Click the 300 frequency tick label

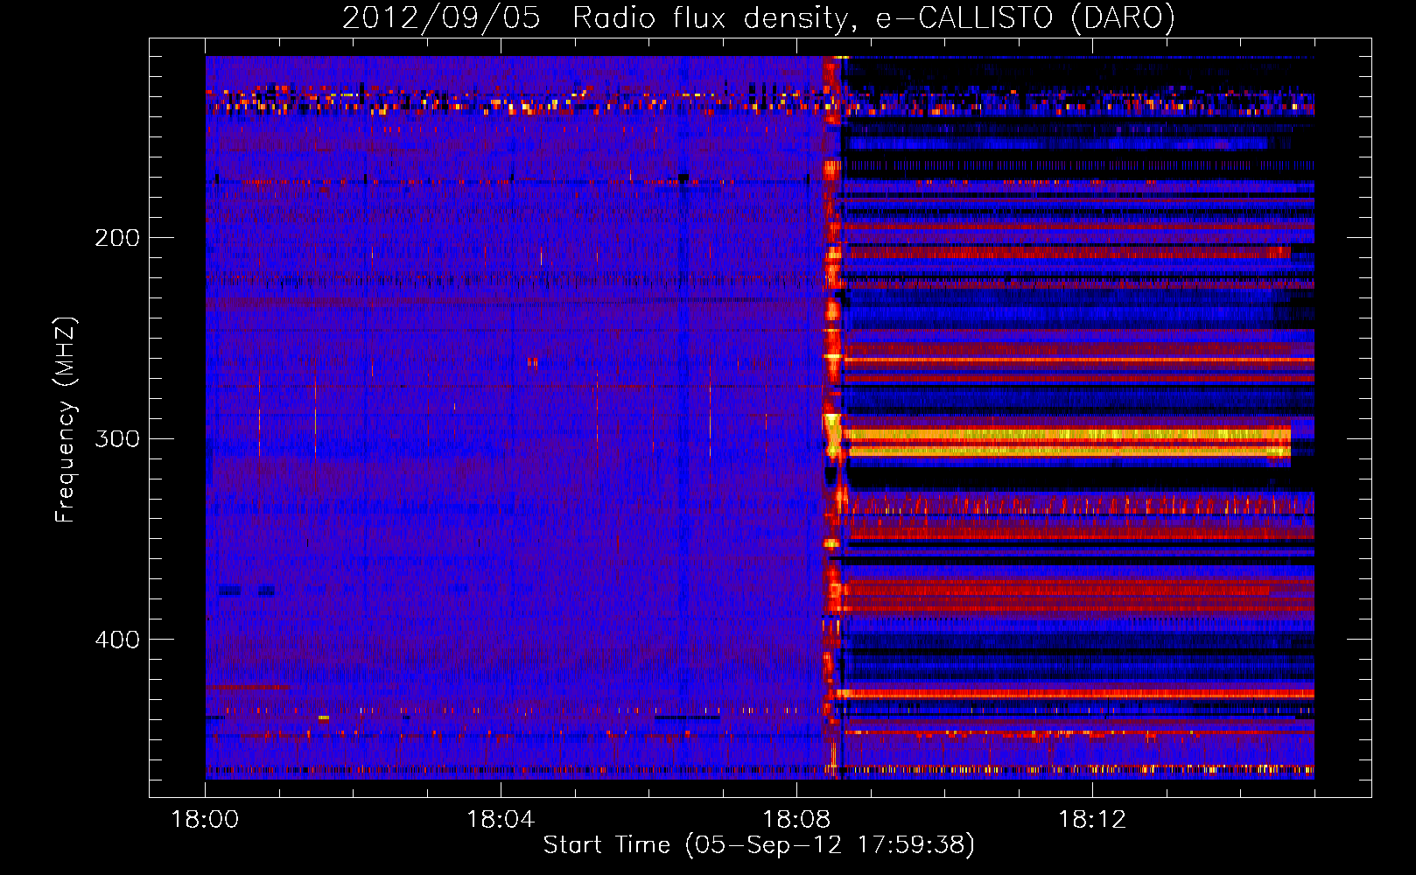(x=117, y=438)
